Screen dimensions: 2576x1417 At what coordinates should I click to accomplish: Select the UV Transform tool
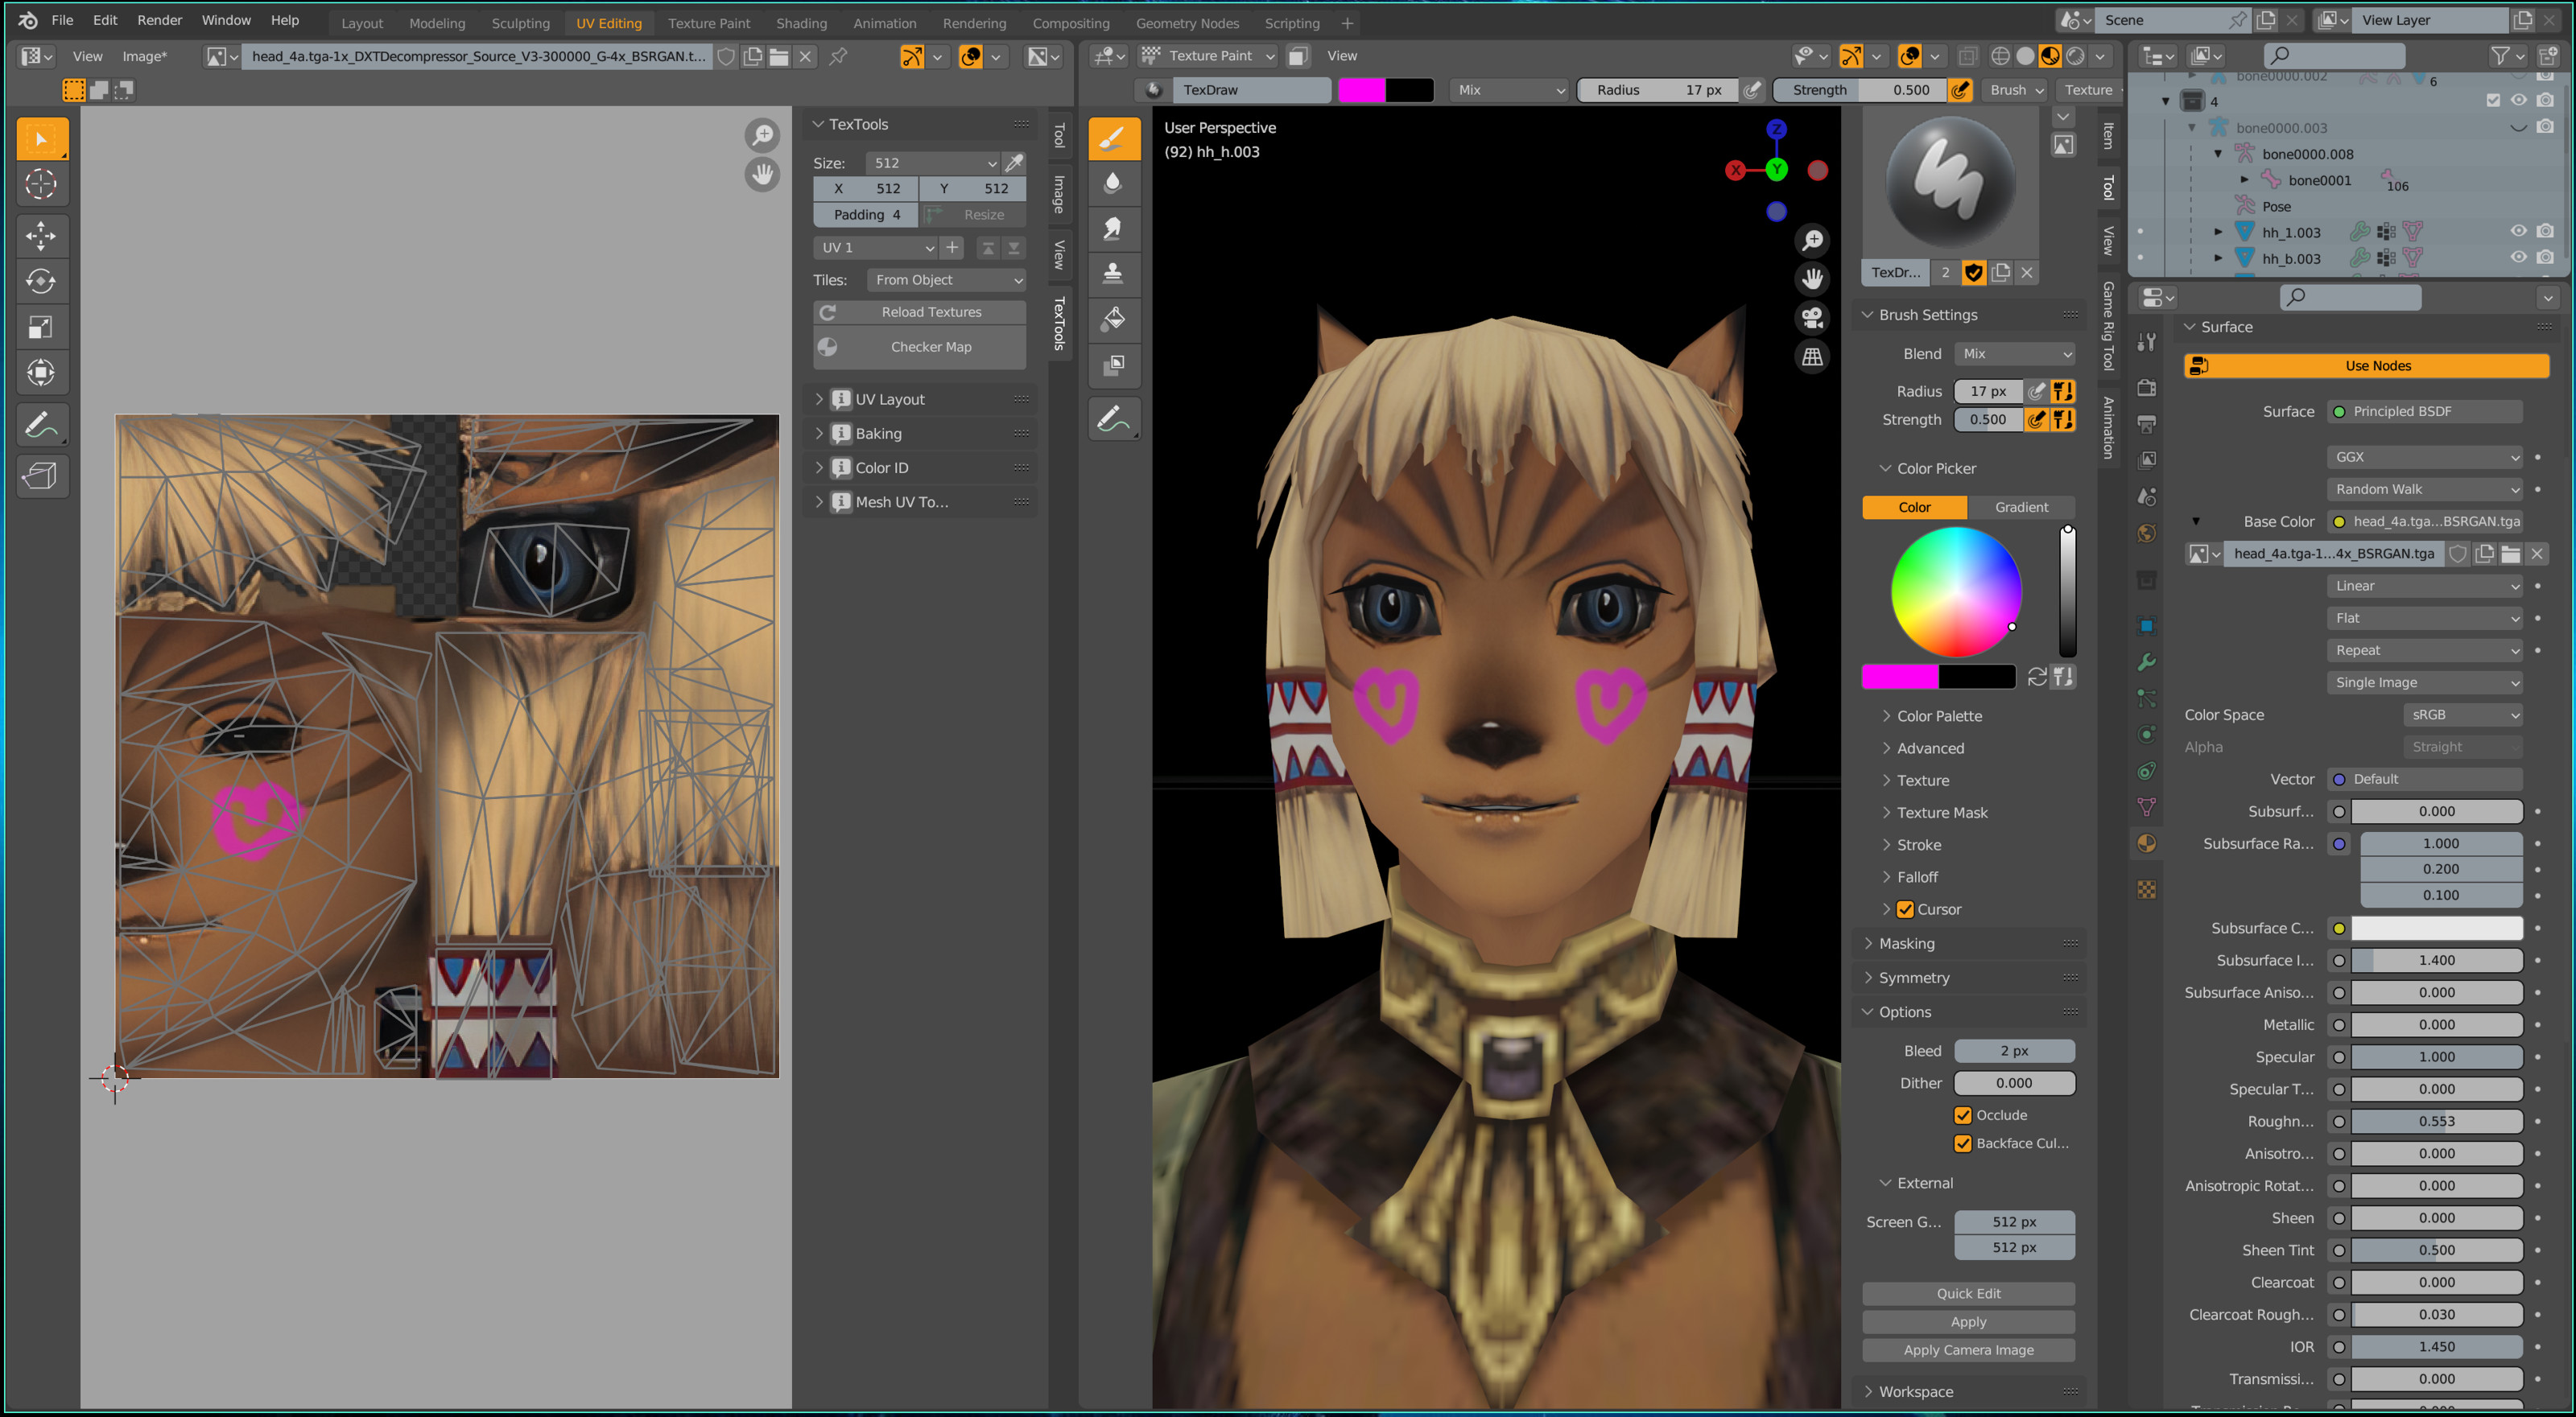click(42, 373)
